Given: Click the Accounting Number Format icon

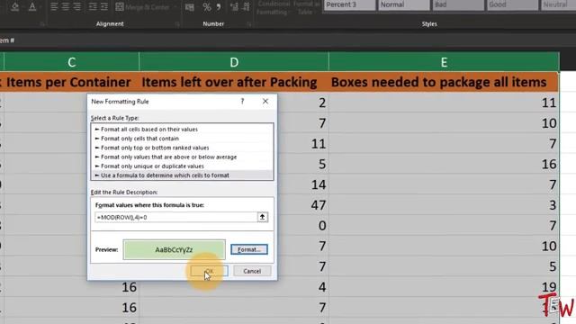Looking at the screenshot, I should point(190,7).
